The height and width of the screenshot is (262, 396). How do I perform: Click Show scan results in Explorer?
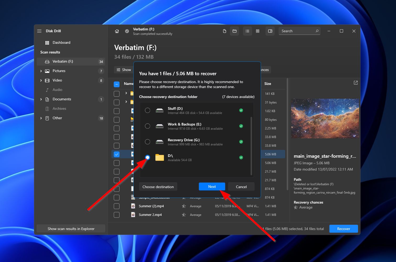pyautogui.click(x=71, y=229)
